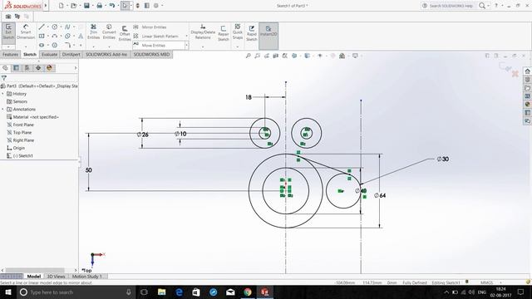Select the Arc sketch tool
This screenshot has height=299, width=532.
coord(55,36)
